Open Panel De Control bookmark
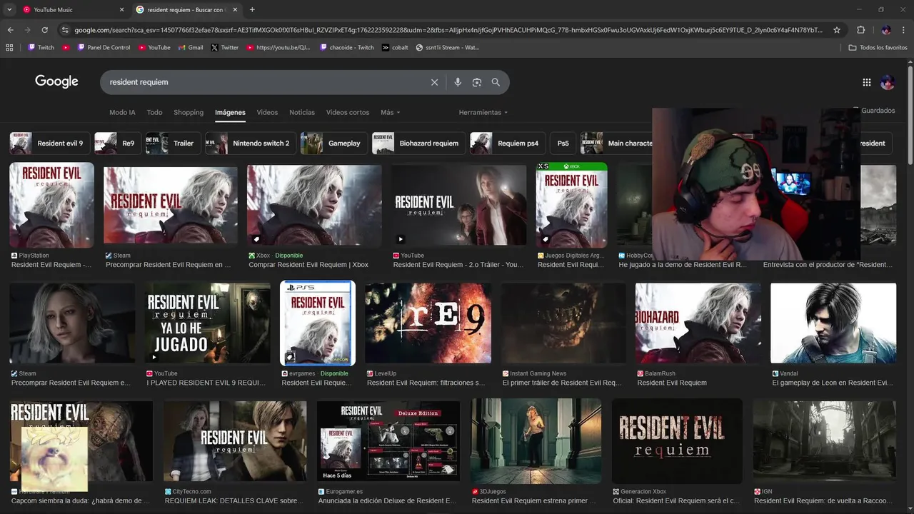Image resolution: width=914 pixels, height=514 pixels. (103, 48)
